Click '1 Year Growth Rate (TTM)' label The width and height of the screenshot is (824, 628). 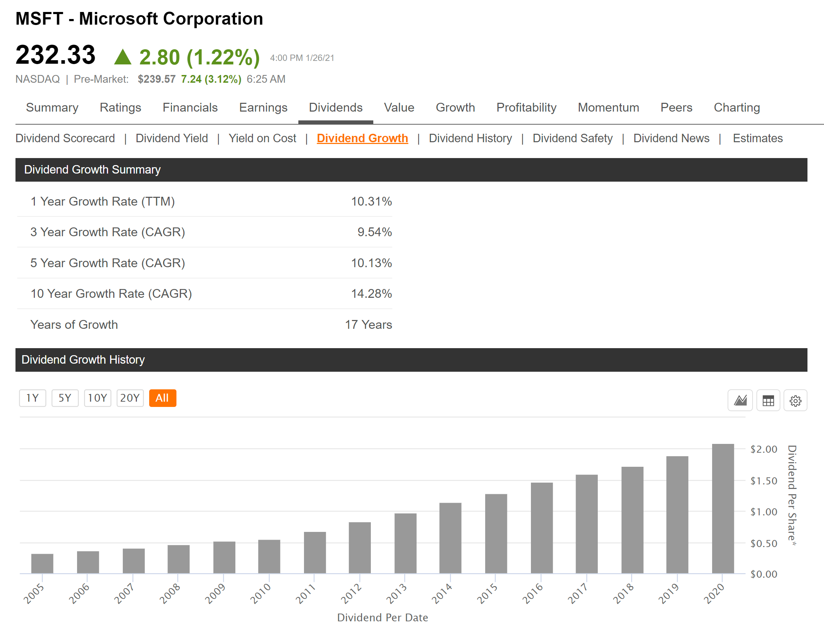pyautogui.click(x=103, y=201)
